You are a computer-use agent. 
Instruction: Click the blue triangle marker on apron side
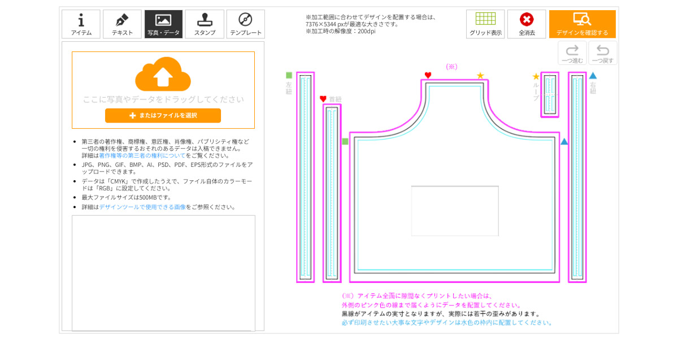(564, 142)
